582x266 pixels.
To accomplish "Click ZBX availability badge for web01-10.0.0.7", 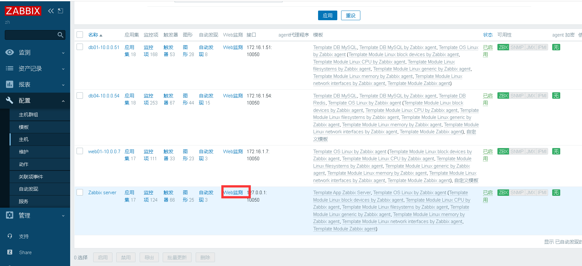I will [503, 152].
